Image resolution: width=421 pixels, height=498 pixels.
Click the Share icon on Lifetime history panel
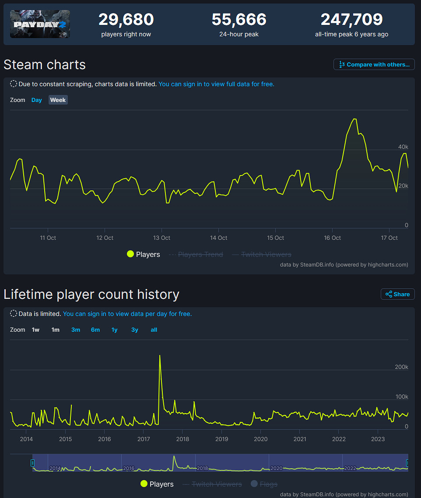[x=388, y=294]
